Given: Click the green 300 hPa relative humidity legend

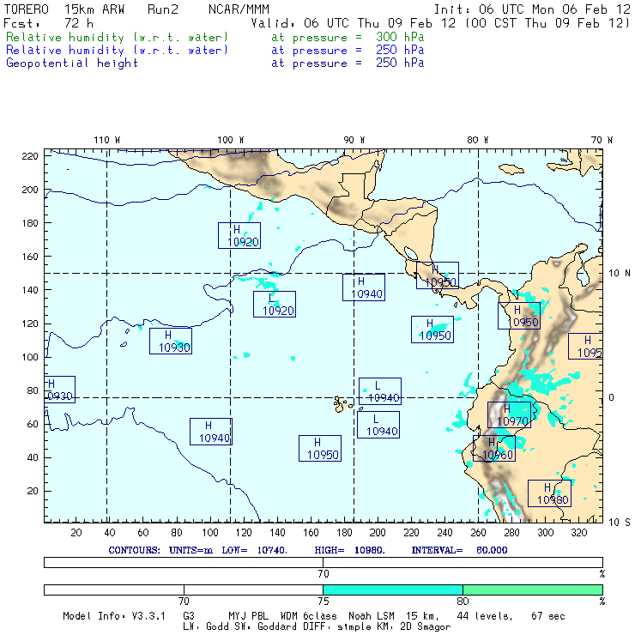Looking at the screenshot, I should [x=118, y=38].
